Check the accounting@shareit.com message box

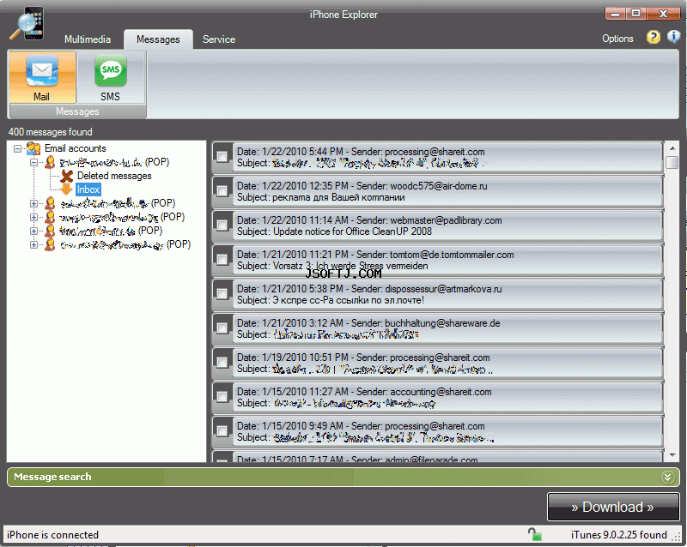click(222, 396)
